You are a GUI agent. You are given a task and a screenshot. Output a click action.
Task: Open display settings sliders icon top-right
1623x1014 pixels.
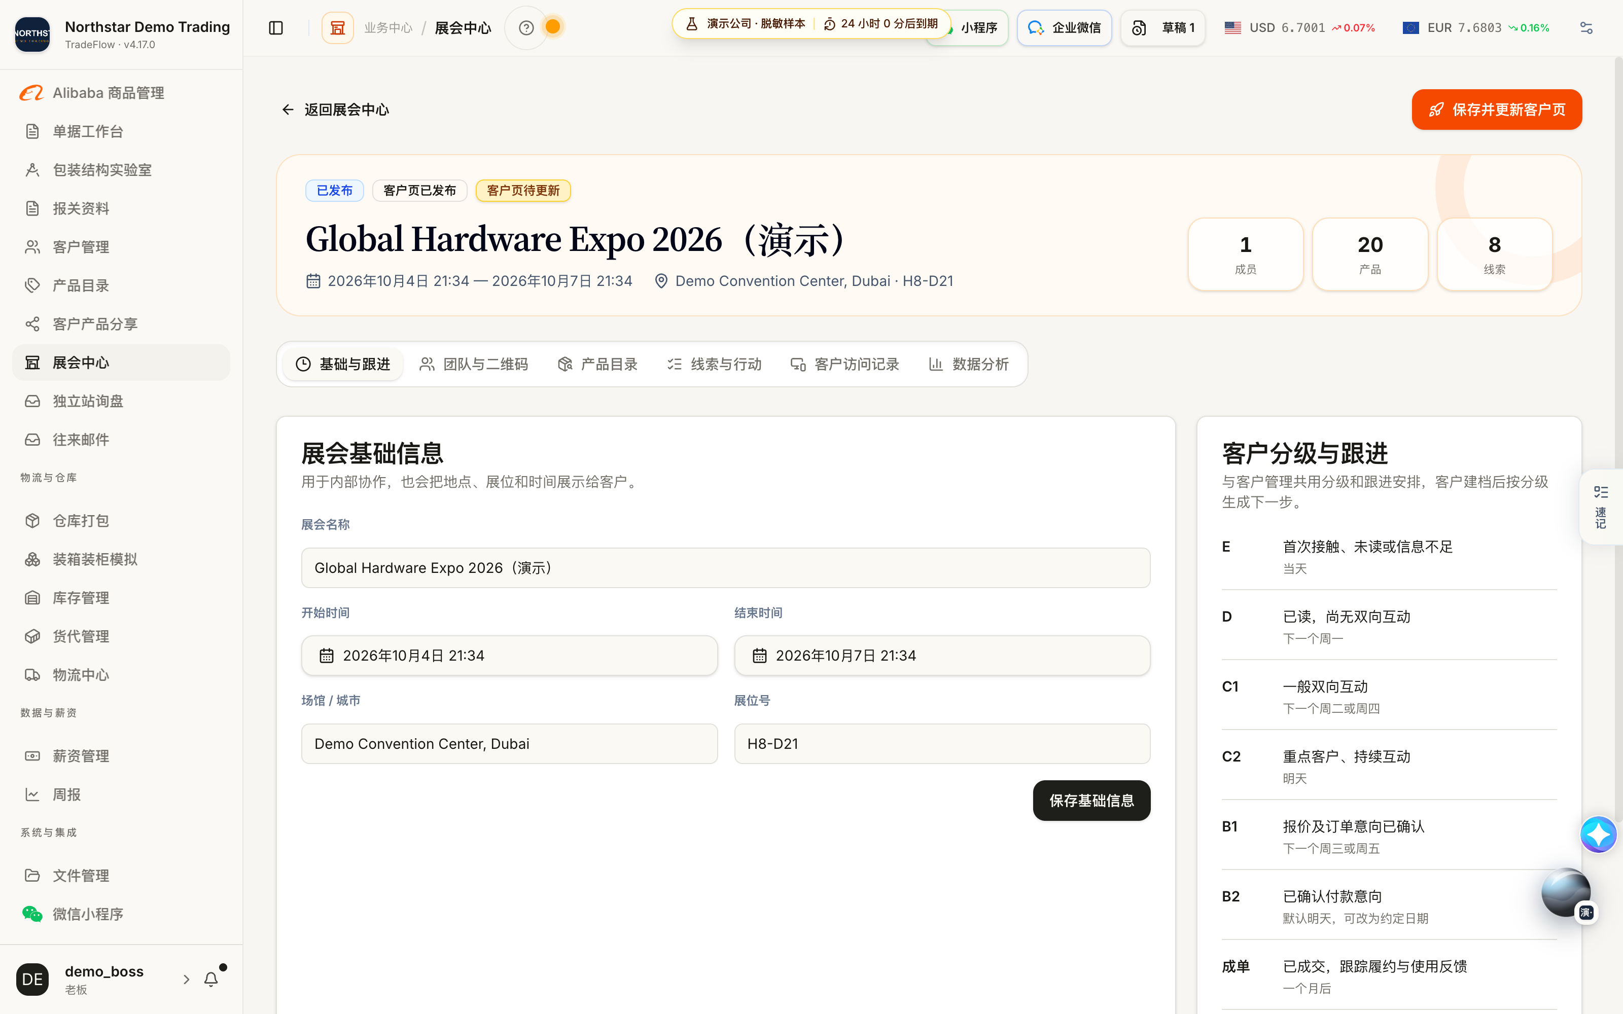coord(1586,27)
